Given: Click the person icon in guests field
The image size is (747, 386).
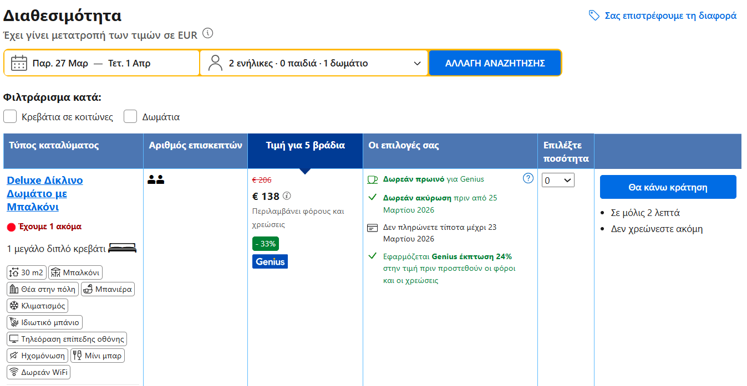Looking at the screenshot, I should [x=215, y=63].
